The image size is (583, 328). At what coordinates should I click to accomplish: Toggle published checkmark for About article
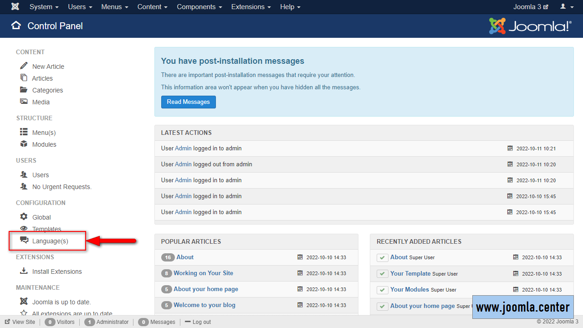click(x=382, y=258)
